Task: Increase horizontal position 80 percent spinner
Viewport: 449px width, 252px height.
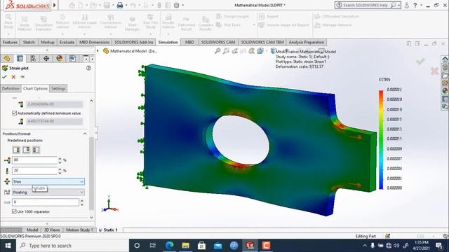Action: click(x=60, y=159)
